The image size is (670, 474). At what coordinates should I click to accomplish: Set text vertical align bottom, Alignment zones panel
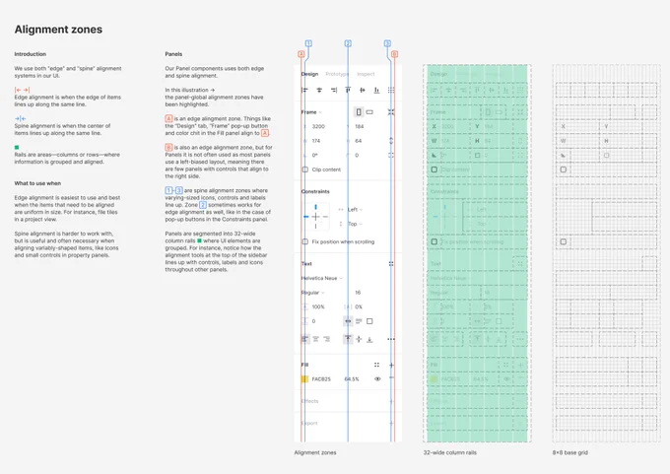point(369,339)
